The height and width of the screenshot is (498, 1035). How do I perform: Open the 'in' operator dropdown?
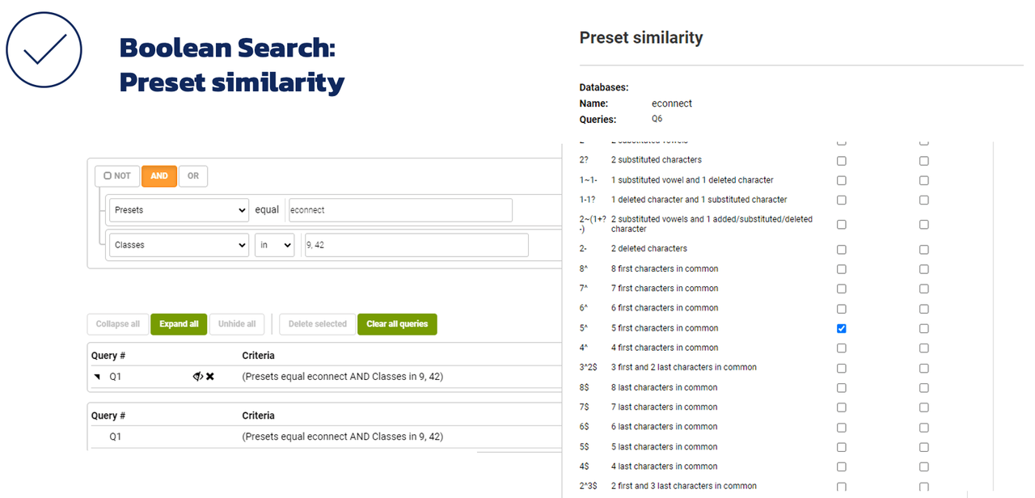pos(275,245)
